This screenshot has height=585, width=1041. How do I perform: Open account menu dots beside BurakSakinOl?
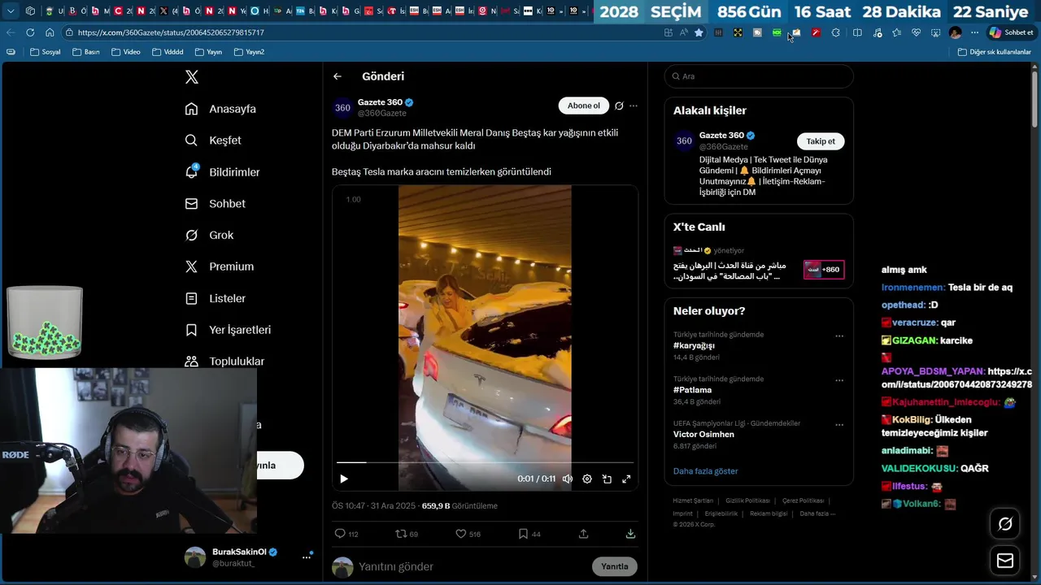tap(307, 557)
